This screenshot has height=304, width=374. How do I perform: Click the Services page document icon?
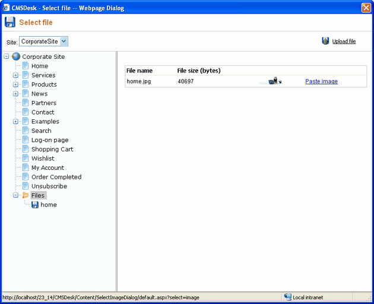[x=26, y=75]
